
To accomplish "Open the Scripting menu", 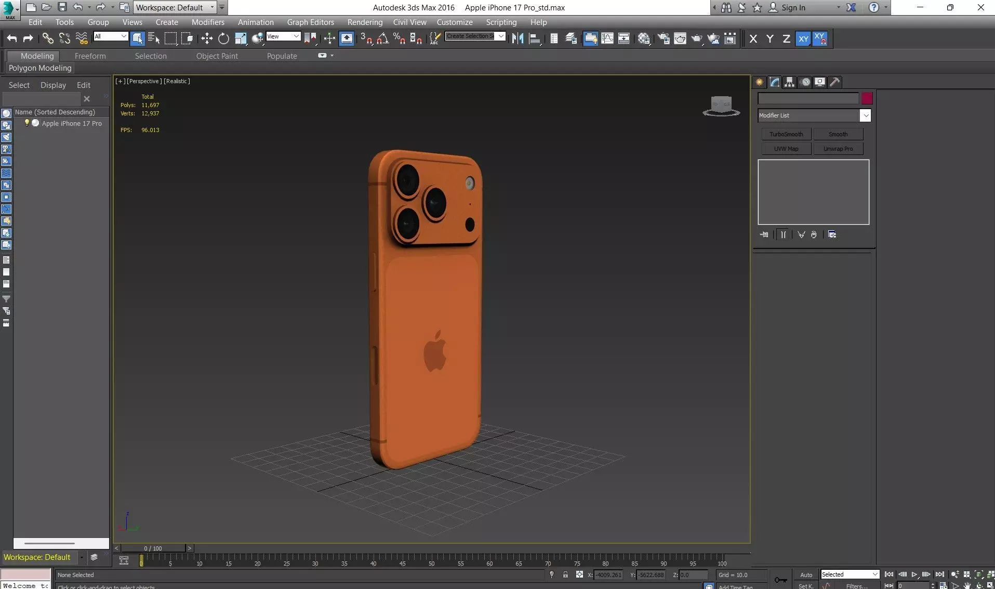I will pyautogui.click(x=501, y=22).
